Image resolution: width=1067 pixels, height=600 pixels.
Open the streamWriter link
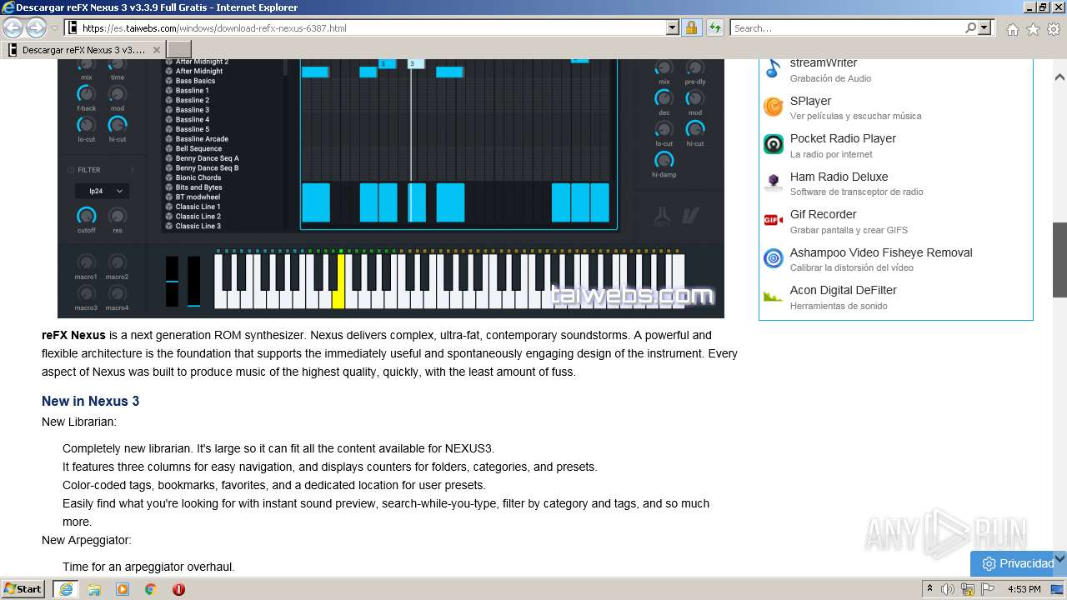[824, 62]
